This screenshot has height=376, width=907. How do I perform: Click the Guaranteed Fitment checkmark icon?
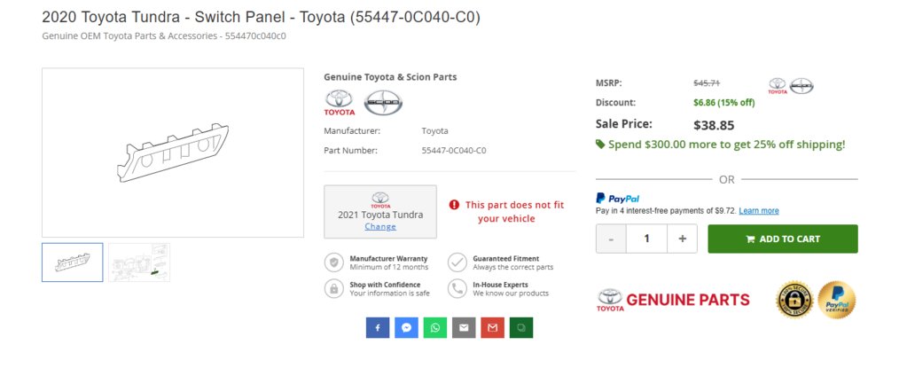(457, 262)
